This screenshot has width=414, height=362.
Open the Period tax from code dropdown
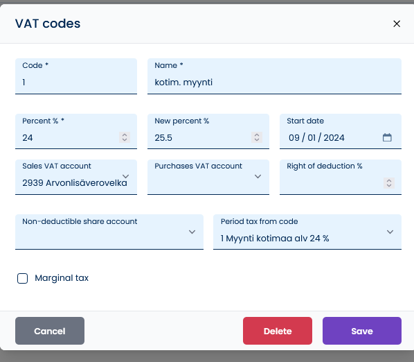tap(307, 232)
